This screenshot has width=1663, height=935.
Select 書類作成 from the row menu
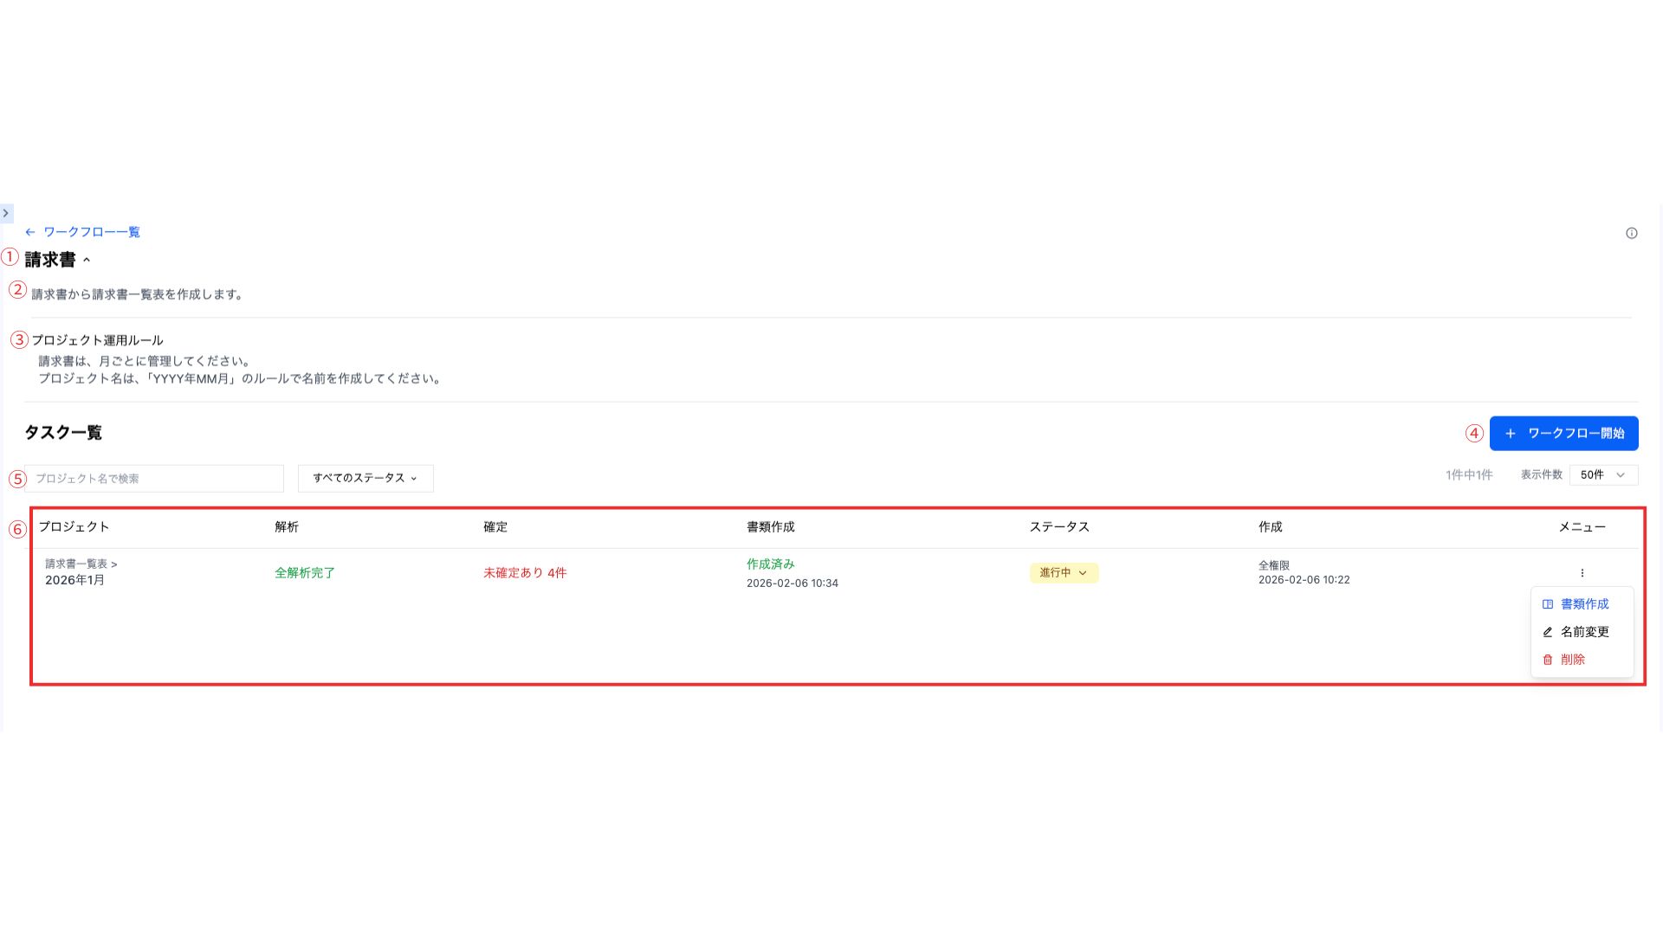coord(1583,604)
